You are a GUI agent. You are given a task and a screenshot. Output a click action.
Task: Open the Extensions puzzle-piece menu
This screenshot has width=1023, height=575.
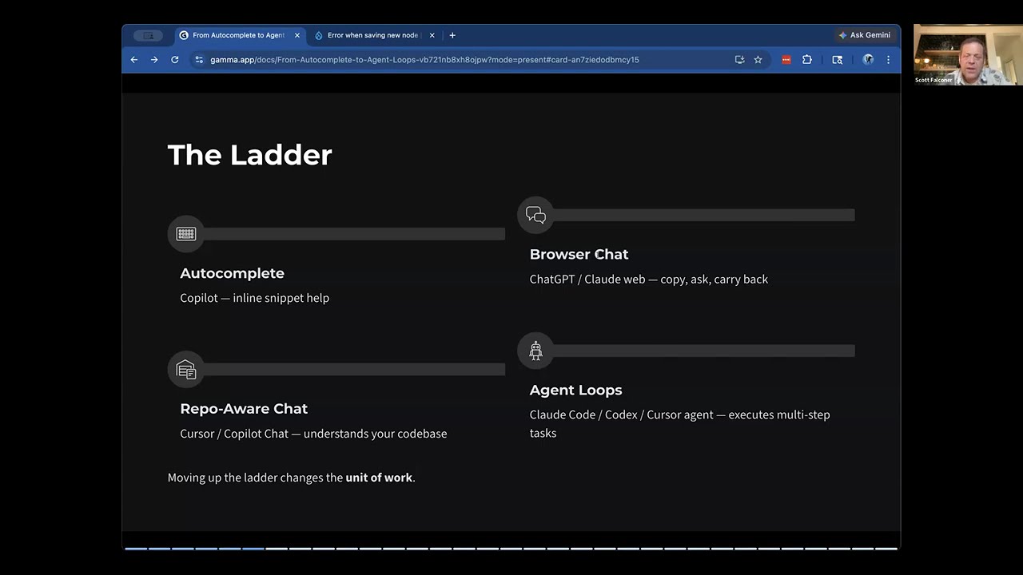click(807, 59)
